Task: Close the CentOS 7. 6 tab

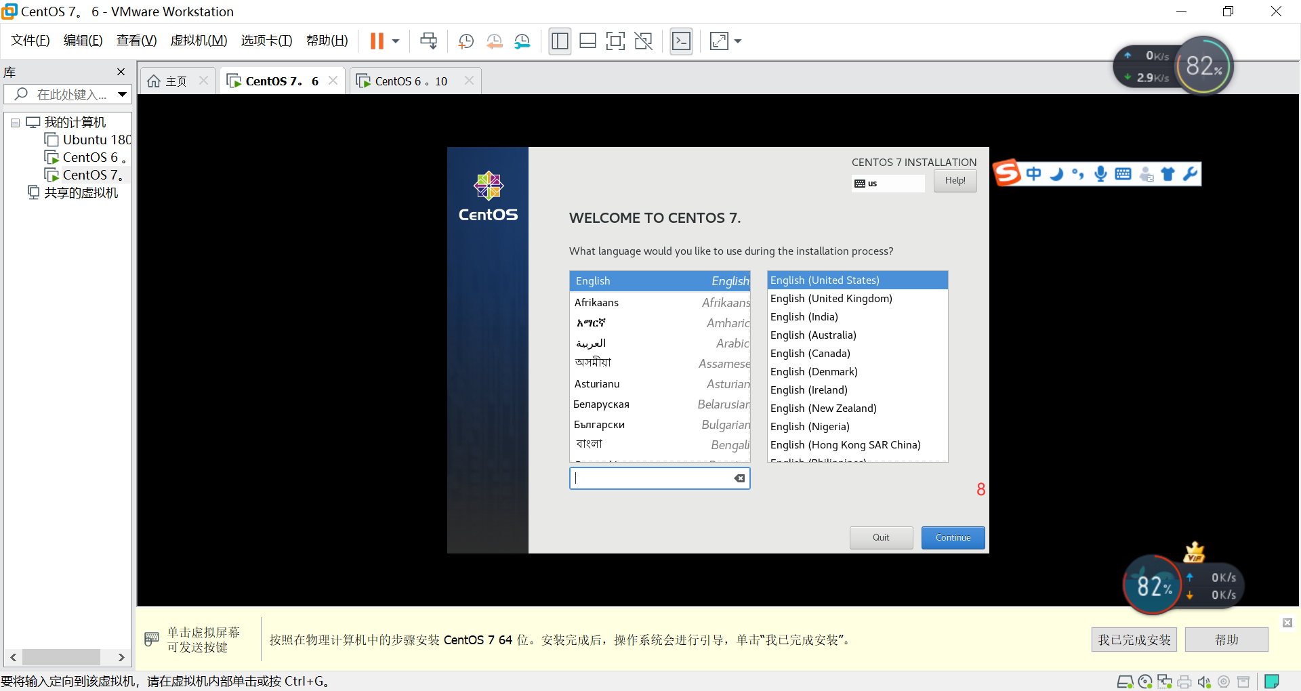Action: click(x=333, y=80)
